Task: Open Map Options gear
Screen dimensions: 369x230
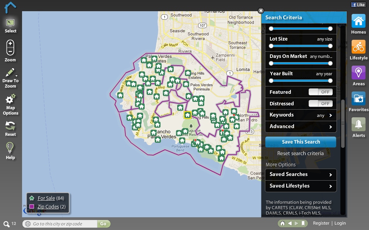Action: (x=10, y=105)
